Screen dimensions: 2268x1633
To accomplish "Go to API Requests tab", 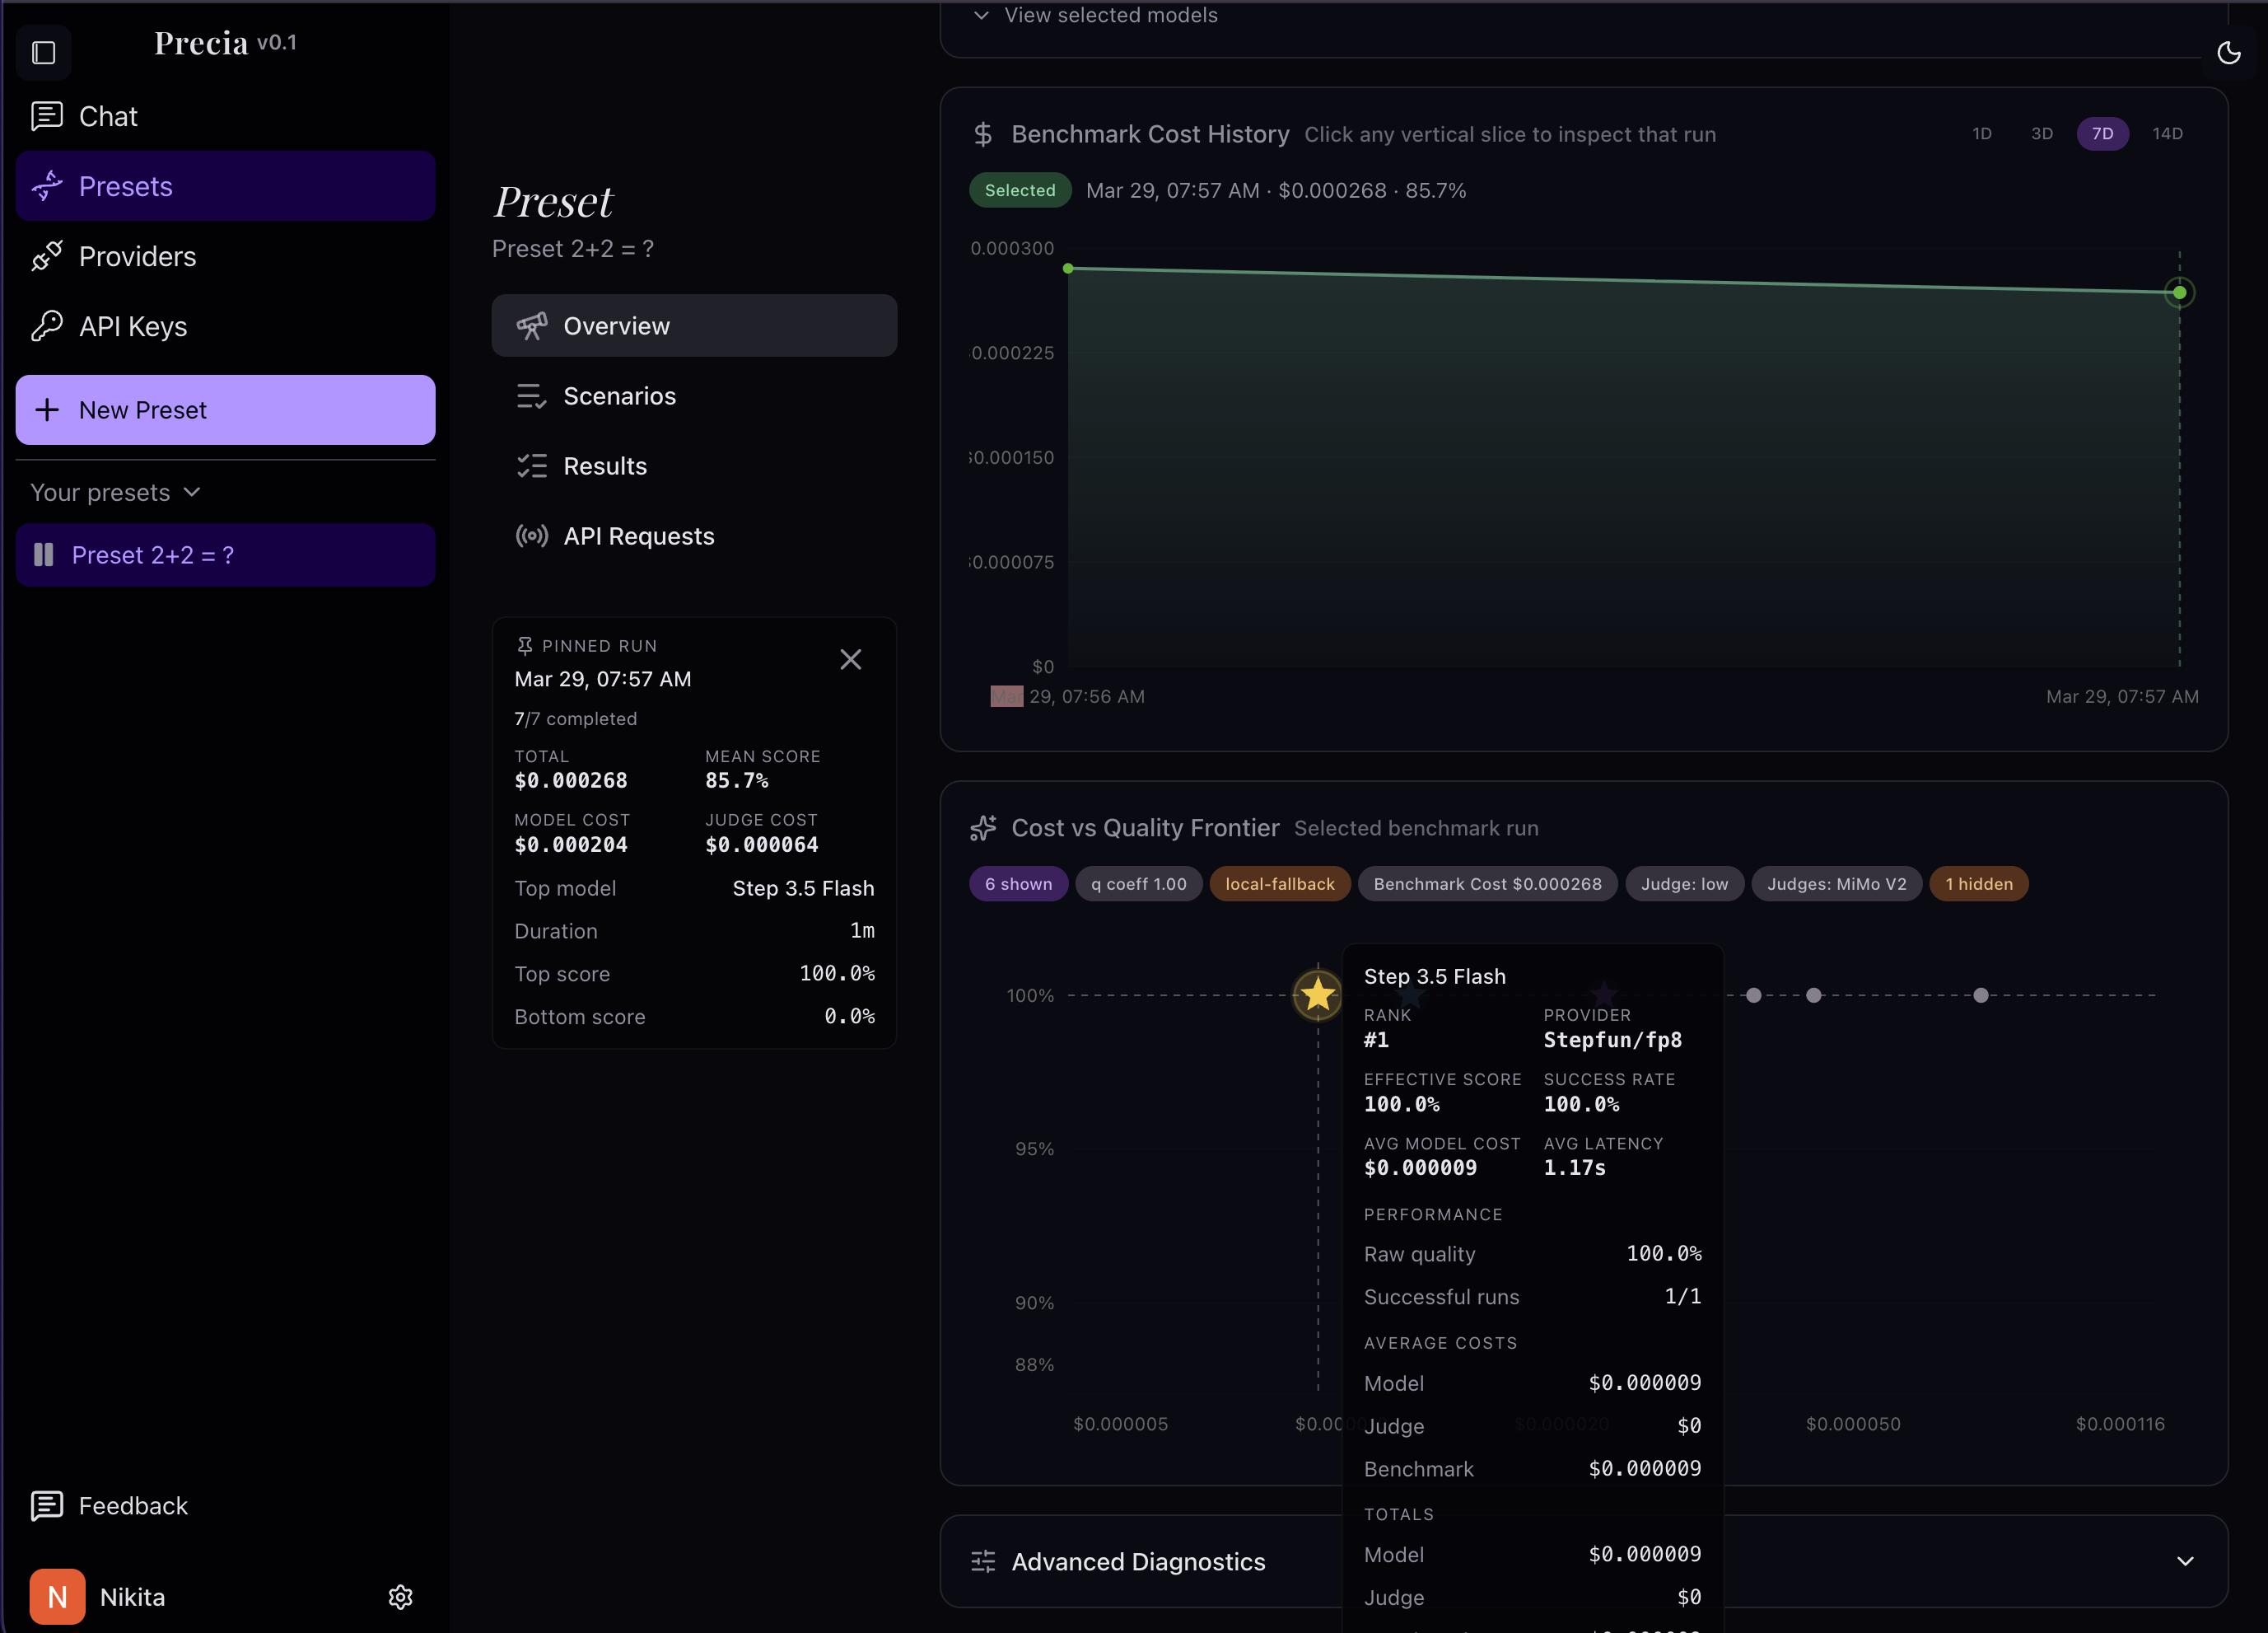I will (x=638, y=536).
